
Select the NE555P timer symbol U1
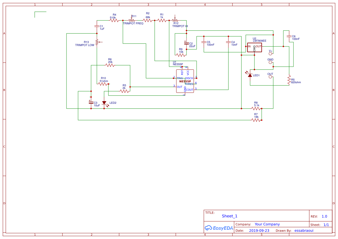(185, 80)
